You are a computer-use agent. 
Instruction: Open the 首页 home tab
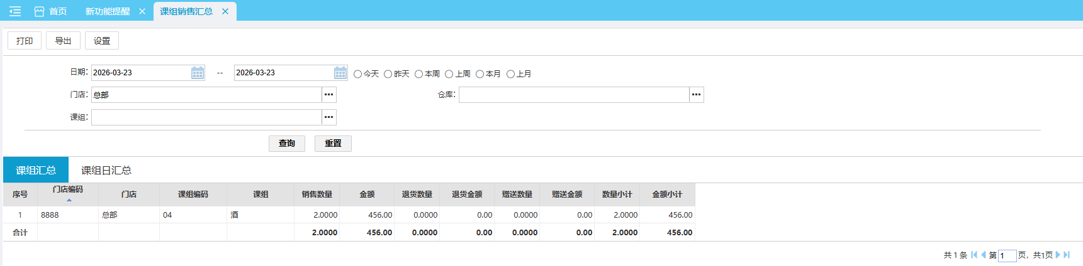(x=51, y=11)
